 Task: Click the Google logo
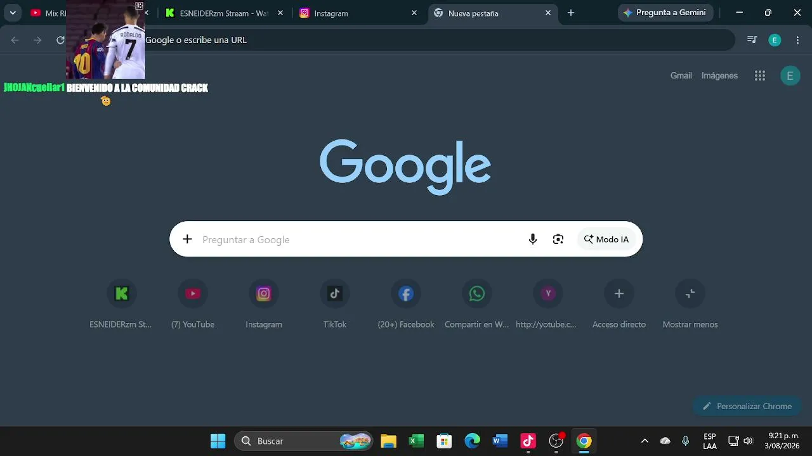tap(405, 167)
